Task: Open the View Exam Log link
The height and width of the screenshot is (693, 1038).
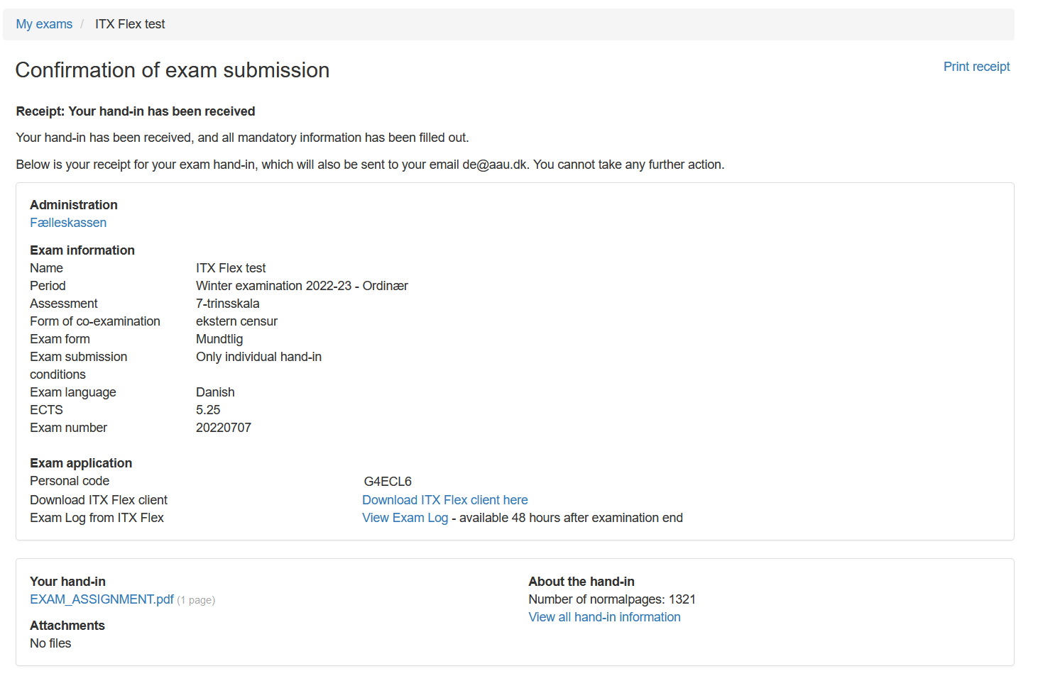Action: [x=405, y=518]
